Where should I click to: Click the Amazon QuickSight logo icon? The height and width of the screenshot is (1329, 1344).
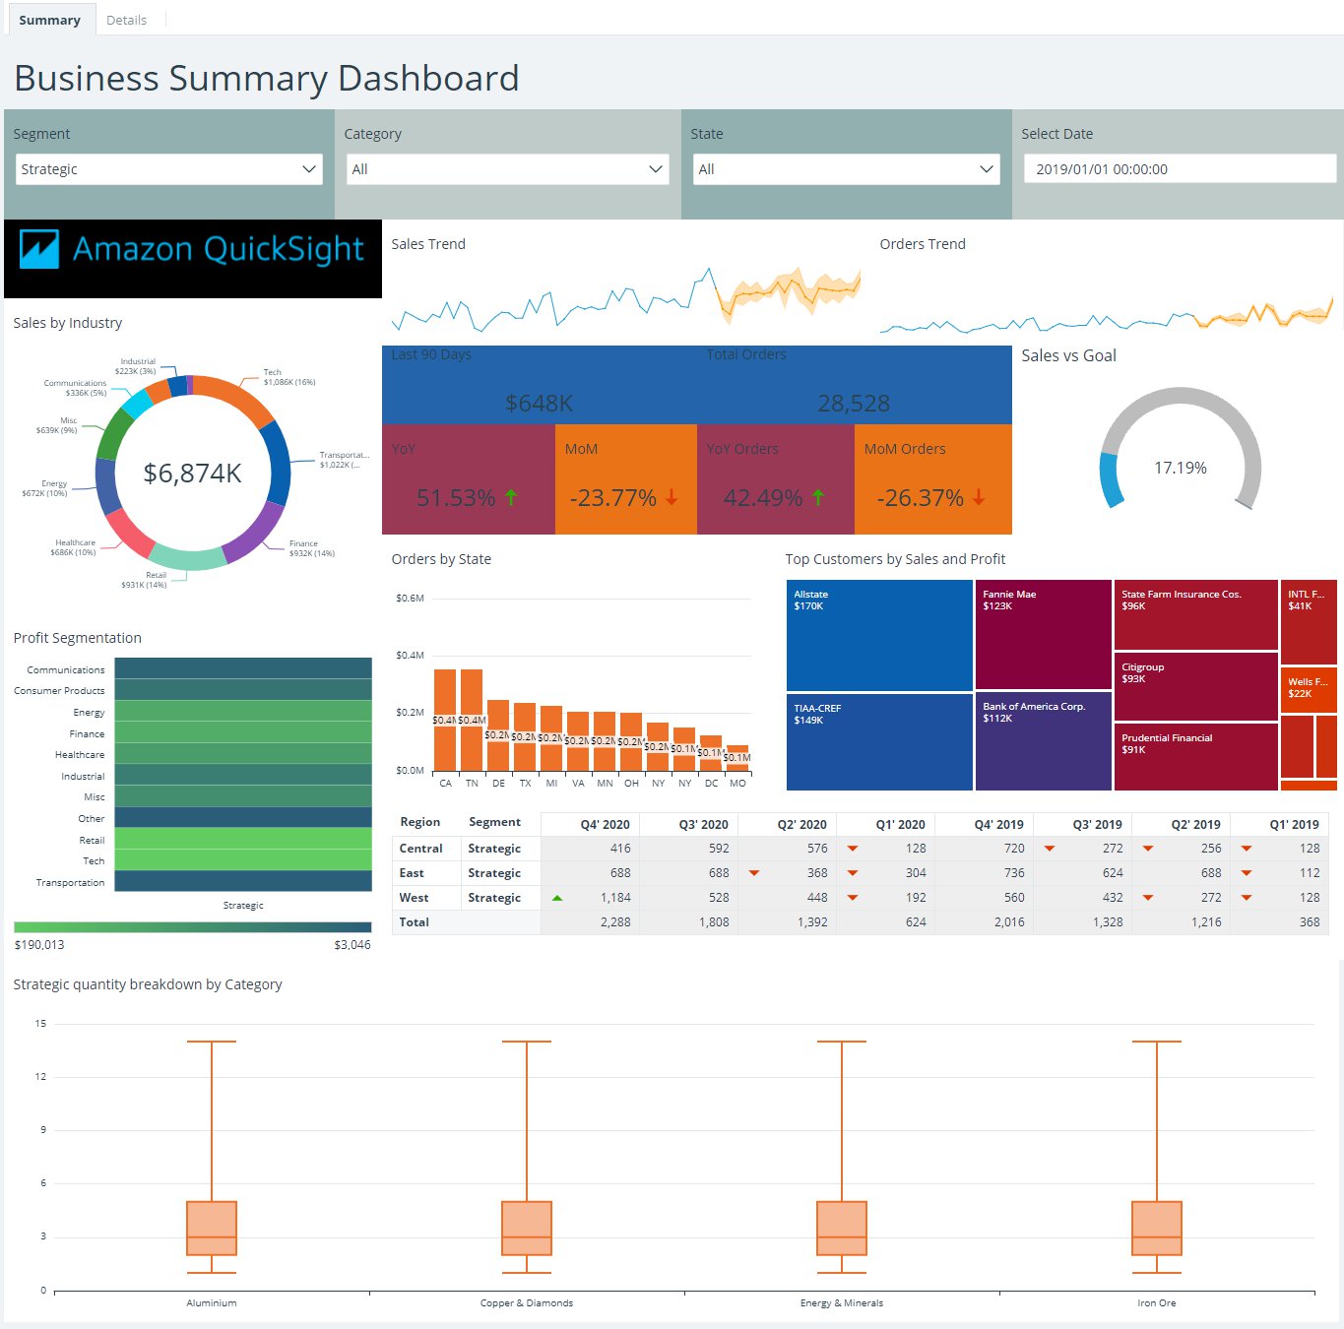tap(38, 249)
